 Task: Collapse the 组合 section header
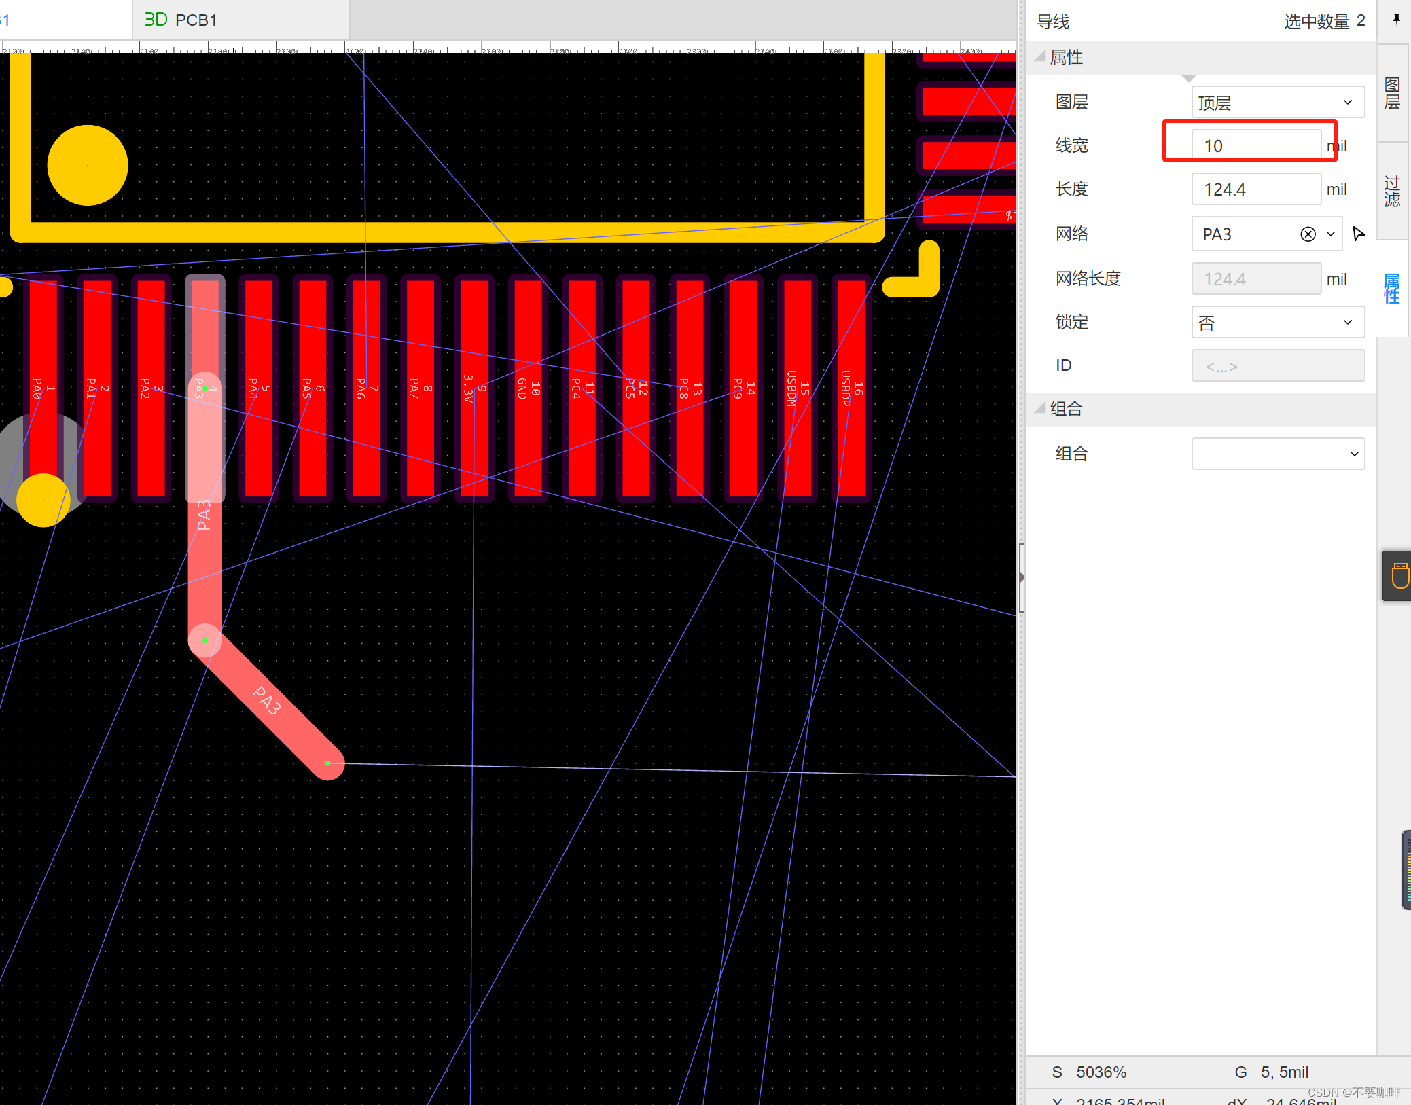pyautogui.click(x=1066, y=409)
